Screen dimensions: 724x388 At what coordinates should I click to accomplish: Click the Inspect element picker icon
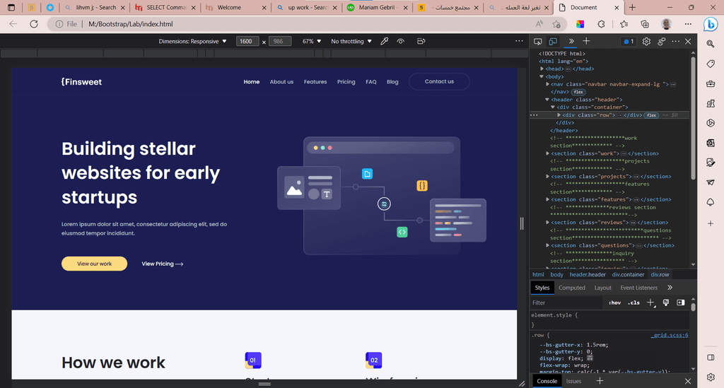(x=537, y=42)
